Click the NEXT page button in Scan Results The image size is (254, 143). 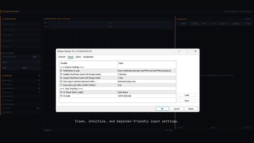click(248, 128)
